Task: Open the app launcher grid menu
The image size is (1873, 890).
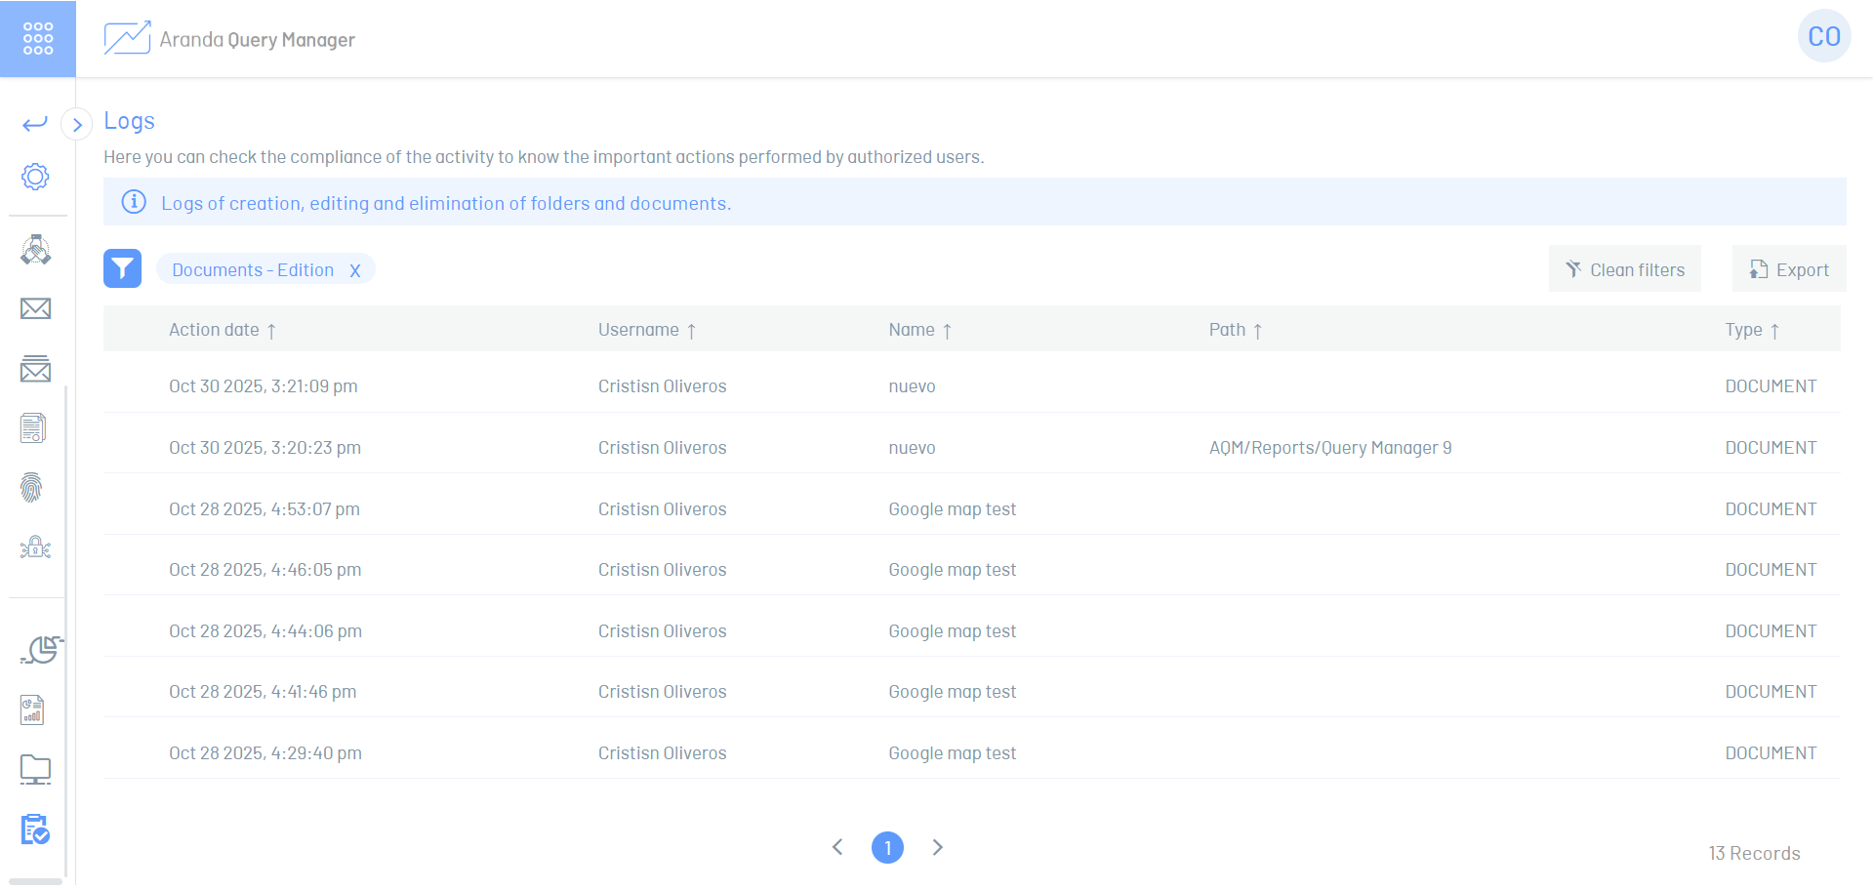Action: tap(37, 39)
